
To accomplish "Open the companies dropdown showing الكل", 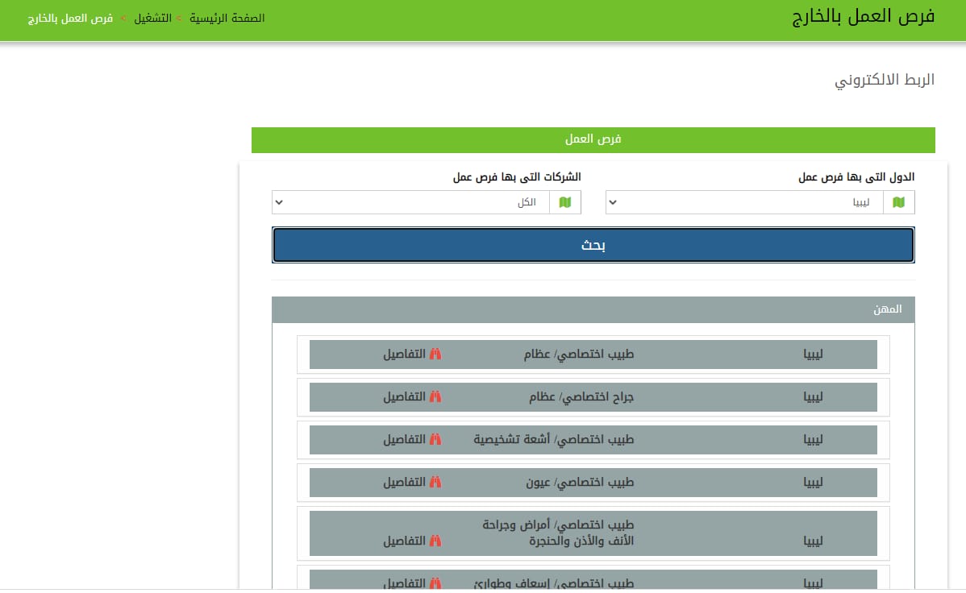I will pyautogui.click(x=411, y=202).
